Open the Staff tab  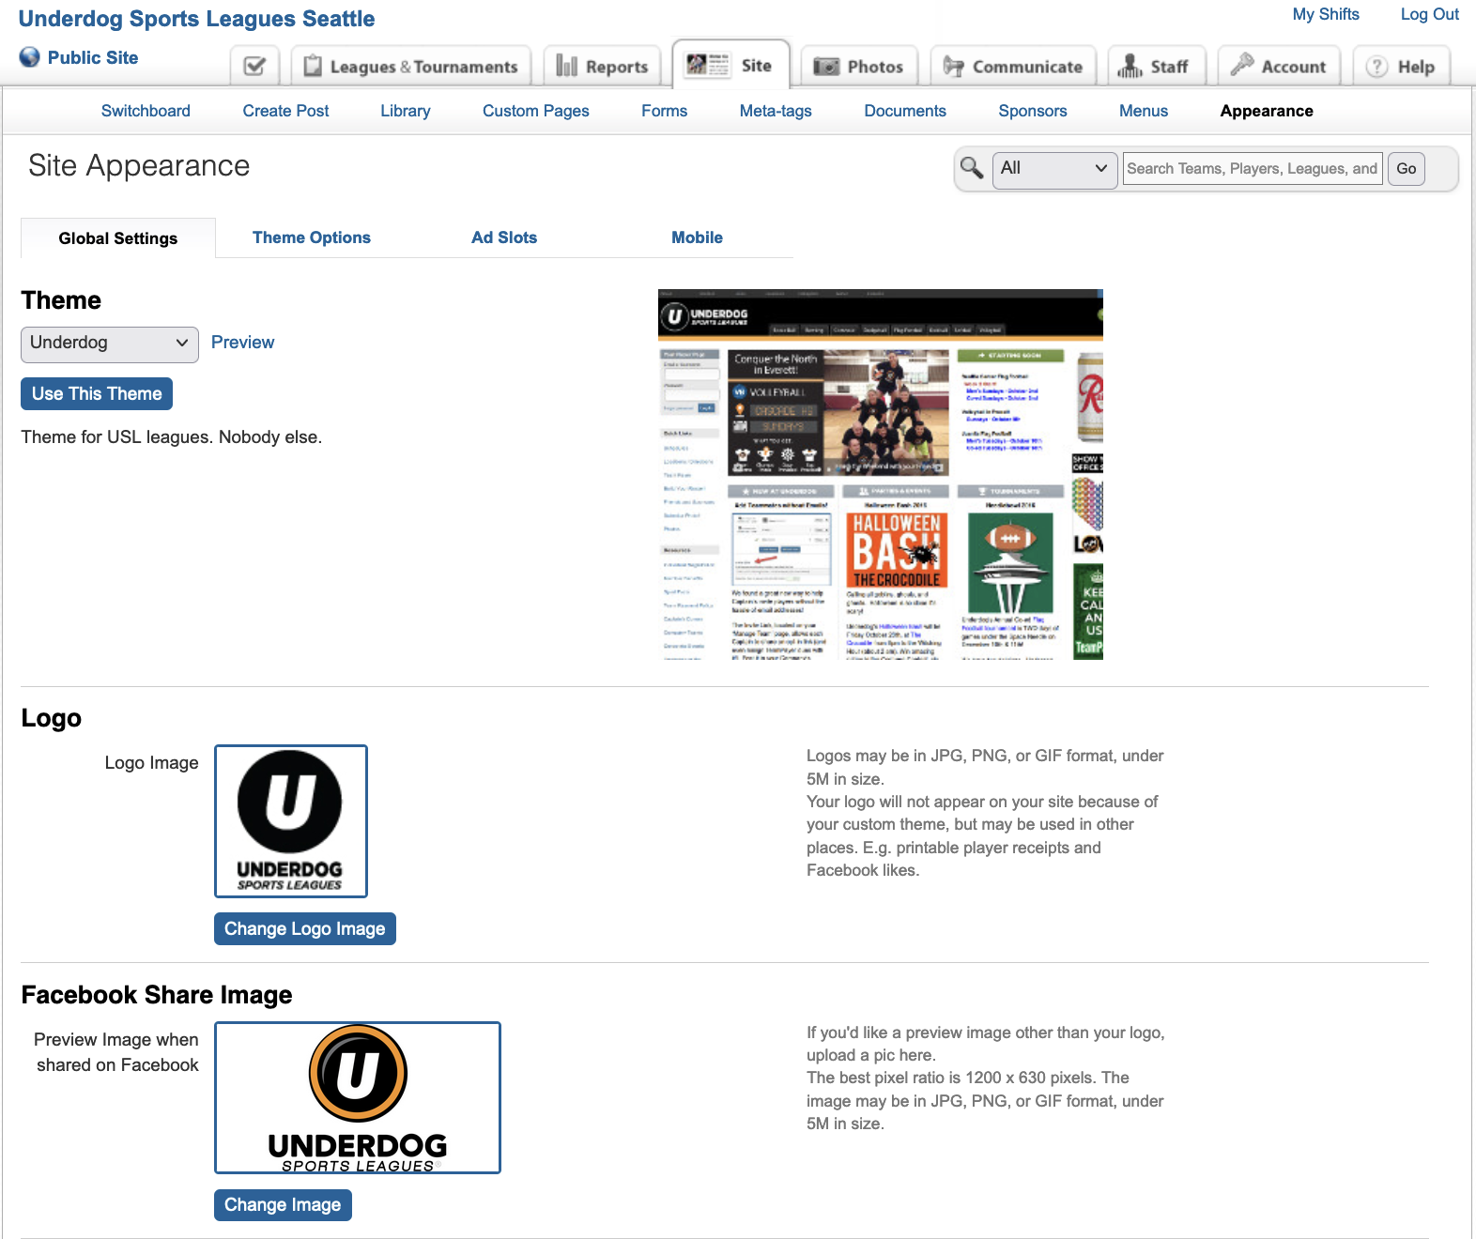pyautogui.click(x=1156, y=66)
